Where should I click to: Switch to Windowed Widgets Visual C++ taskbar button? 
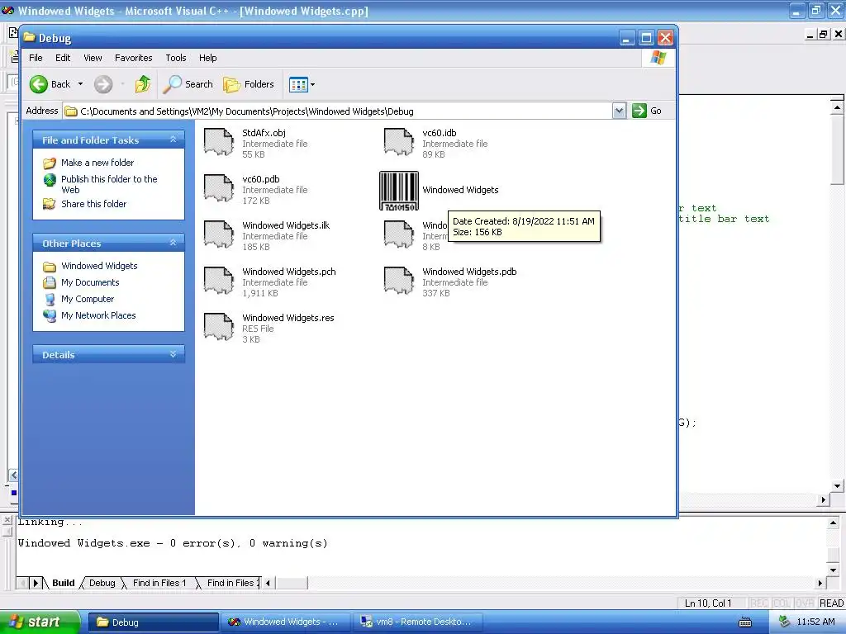(286, 622)
